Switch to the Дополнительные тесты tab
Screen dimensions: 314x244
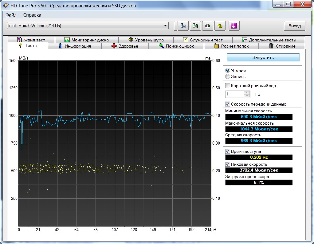(x=269, y=40)
